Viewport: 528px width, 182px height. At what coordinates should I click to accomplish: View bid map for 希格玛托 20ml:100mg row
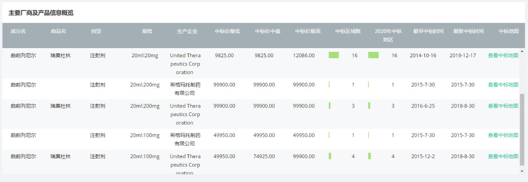coord(503,135)
